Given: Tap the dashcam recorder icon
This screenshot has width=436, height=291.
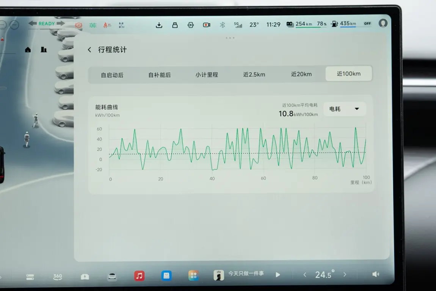Looking at the screenshot, I should tap(206, 25).
